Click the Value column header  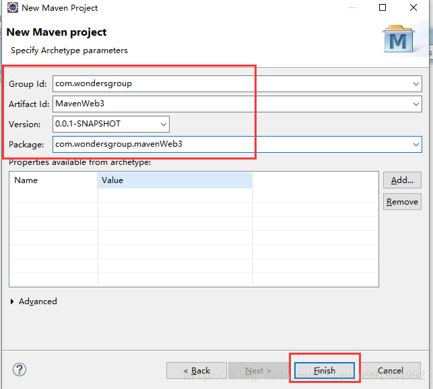175,180
